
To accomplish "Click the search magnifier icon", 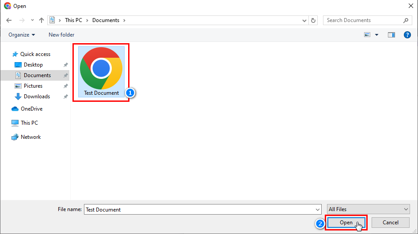I will tap(406, 20).
